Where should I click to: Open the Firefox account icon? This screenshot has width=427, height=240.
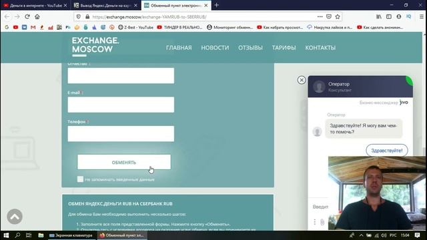[x=399, y=17]
